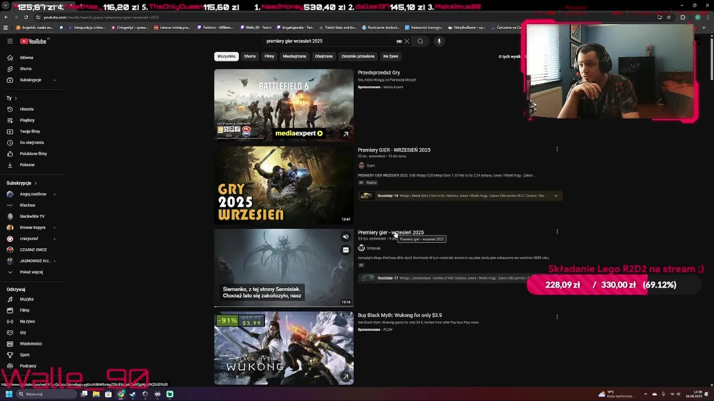The image size is (714, 401).
Task: Unmute the Sirmisiek video preview
Action: point(346,237)
